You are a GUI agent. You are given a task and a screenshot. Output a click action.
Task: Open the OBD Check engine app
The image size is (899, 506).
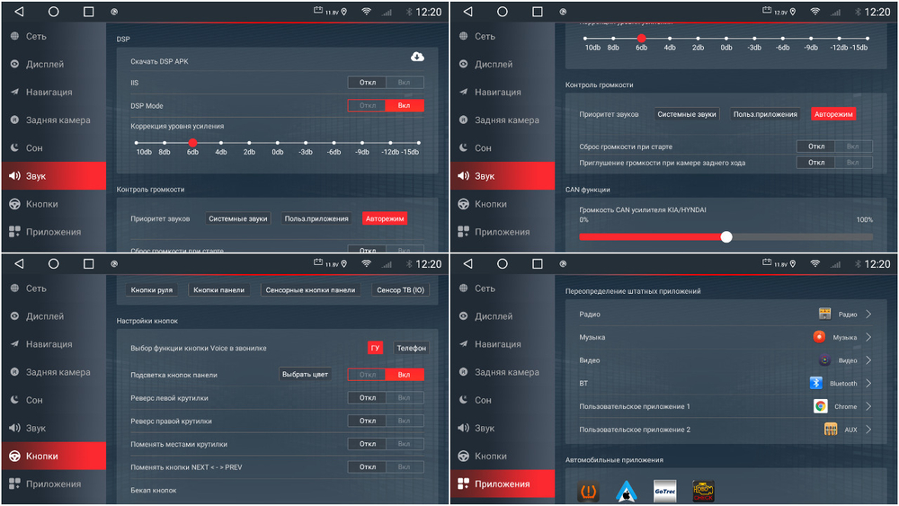[x=704, y=491]
